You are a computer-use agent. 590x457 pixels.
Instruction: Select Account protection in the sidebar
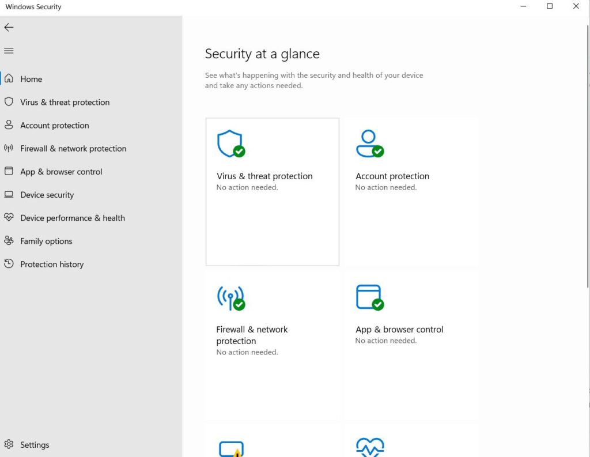point(91,126)
